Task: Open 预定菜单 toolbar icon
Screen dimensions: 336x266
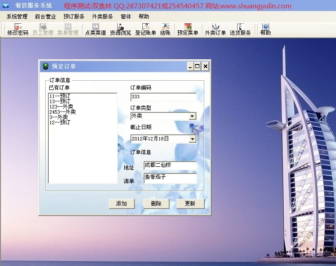Action: [x=188, y=29]
